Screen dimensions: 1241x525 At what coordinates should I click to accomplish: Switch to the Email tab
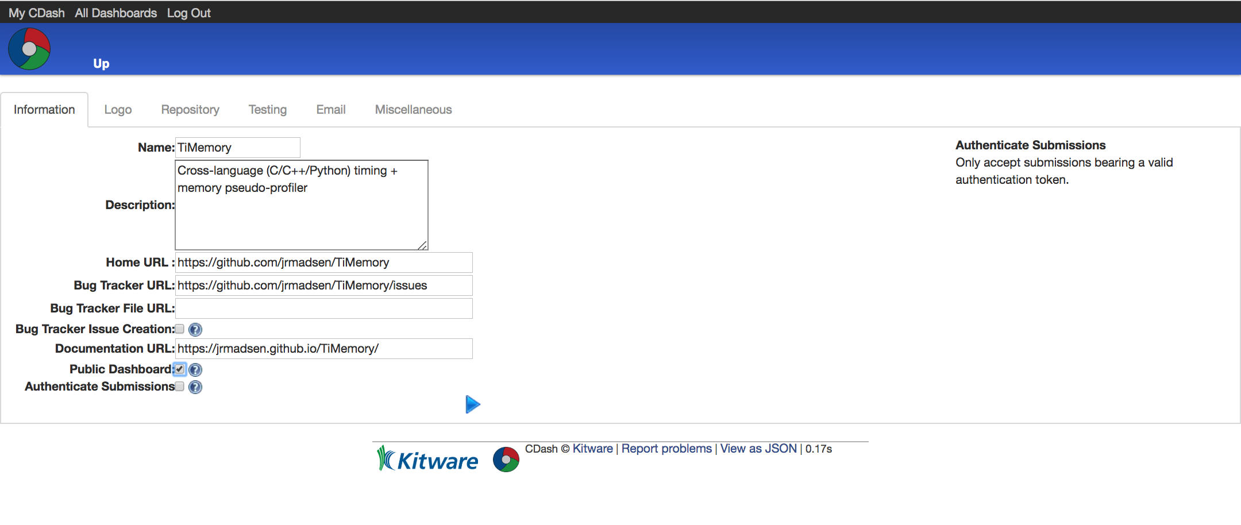pos(330,109)
